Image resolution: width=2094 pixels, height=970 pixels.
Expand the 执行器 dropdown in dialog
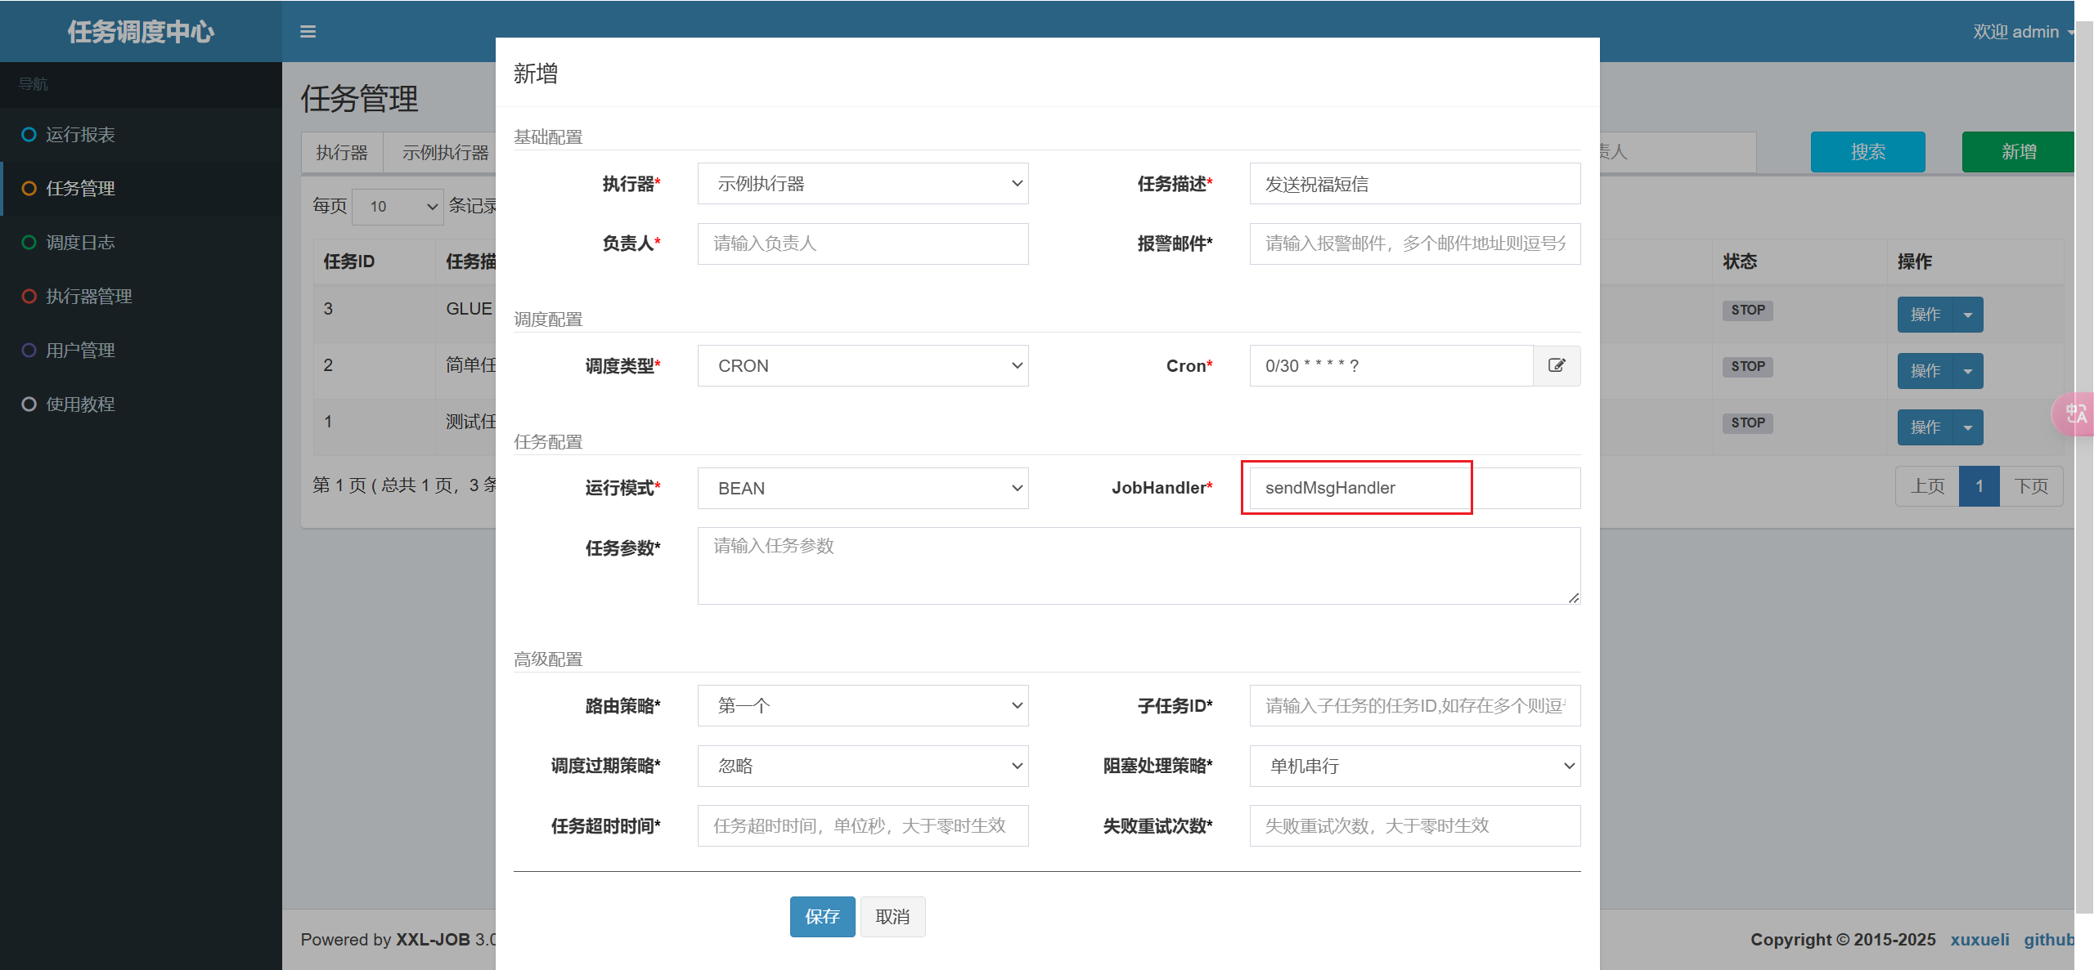coord(862,184)
